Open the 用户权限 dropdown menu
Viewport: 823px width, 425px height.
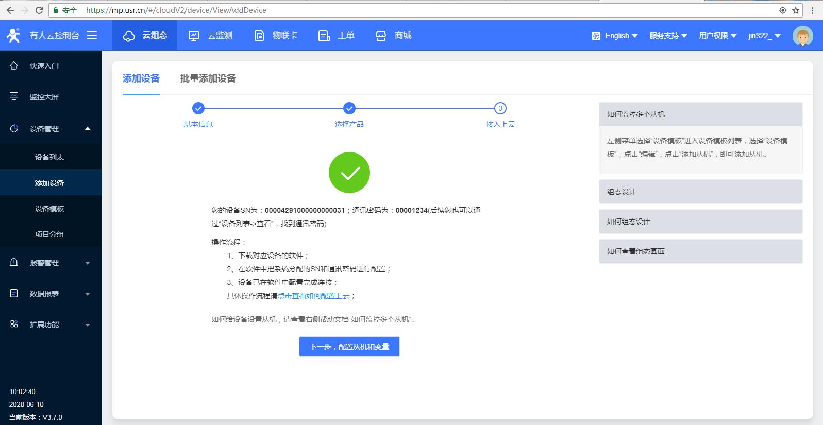tap(717, 36)
